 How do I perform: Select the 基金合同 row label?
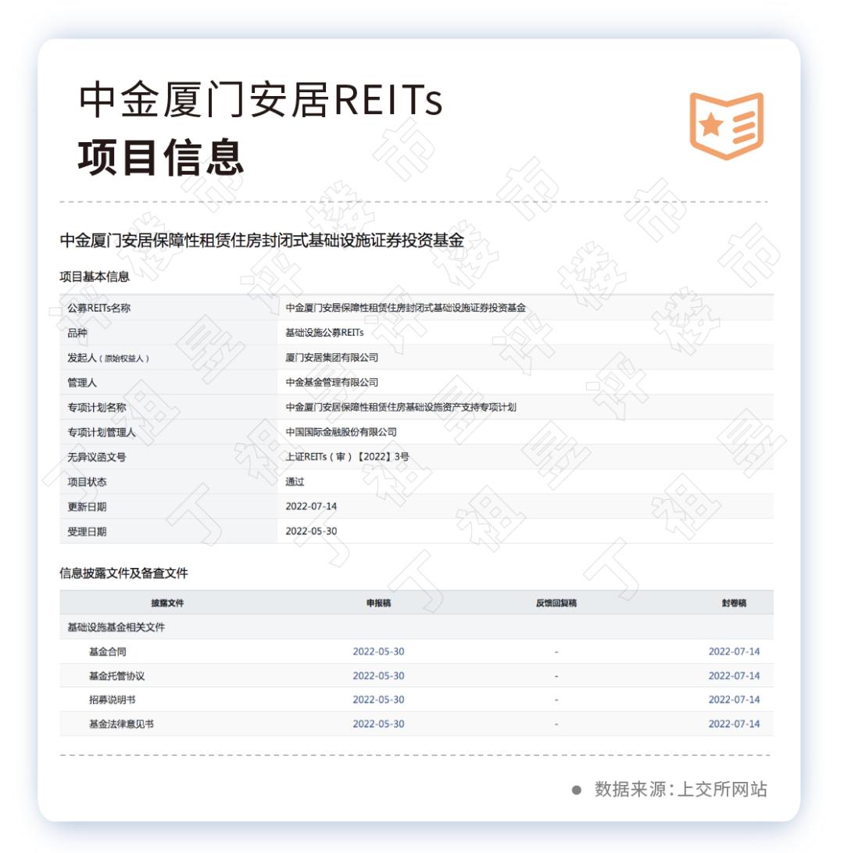coord(108,651)
